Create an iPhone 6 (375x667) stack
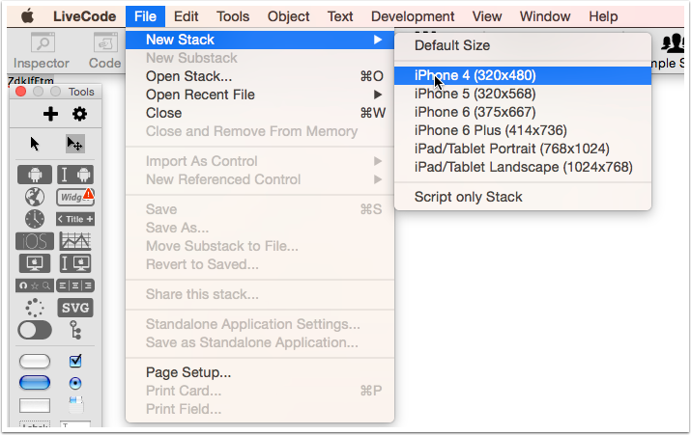This screenshot has height=435, width=691. (523, 112)
